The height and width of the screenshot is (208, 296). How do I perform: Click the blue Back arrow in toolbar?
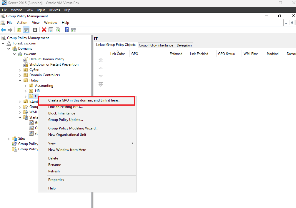point(3,30)
